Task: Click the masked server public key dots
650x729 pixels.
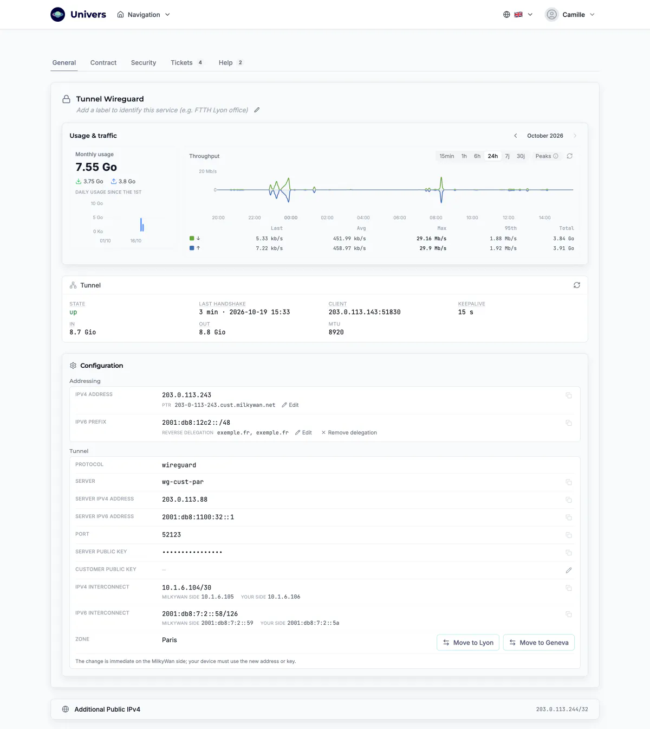Action: pos(192,552)
